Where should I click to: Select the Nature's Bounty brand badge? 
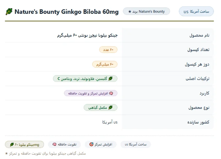(146, 11)
